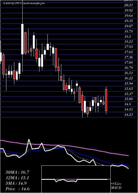Select the 16.22 price axis label

click(x=129, y=78)
